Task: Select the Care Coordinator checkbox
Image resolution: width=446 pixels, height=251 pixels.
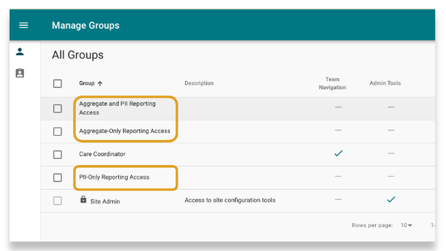Action: (x=57, y=154)
